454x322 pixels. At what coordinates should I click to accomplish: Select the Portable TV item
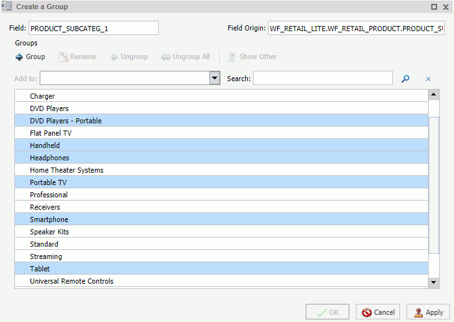(x=222, y=182)
